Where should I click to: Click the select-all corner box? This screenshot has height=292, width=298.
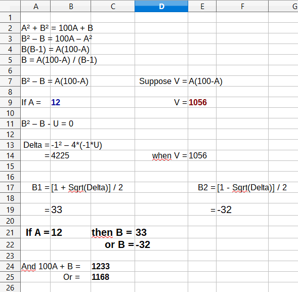coord(10,6)
